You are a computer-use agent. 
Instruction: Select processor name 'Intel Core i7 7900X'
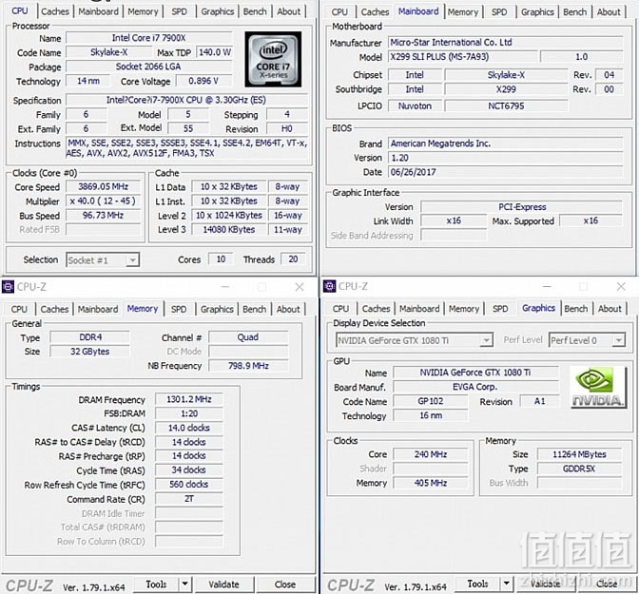pyautogui.click(x=148, y=38)
